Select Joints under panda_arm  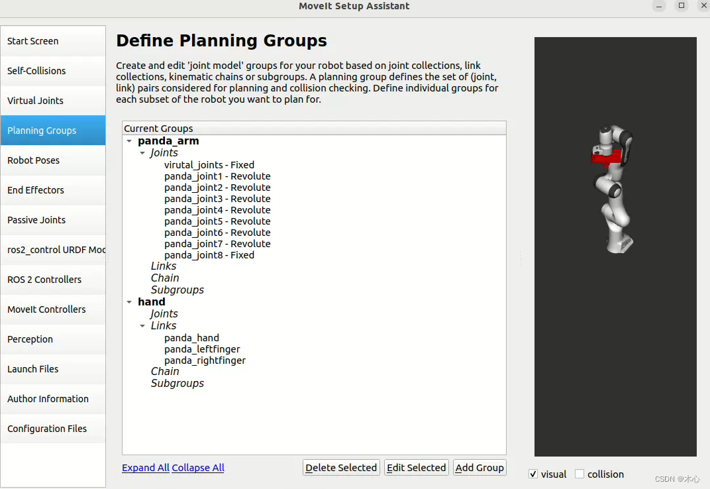(x=164, y=152)
